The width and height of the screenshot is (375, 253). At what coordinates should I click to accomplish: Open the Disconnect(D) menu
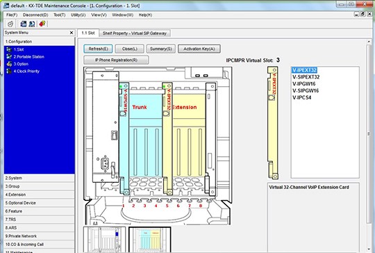pos(35,15)
